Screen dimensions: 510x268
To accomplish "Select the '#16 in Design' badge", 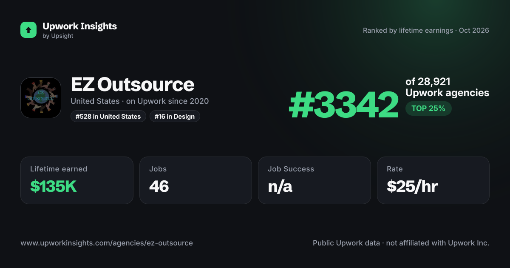I will 175,116.
